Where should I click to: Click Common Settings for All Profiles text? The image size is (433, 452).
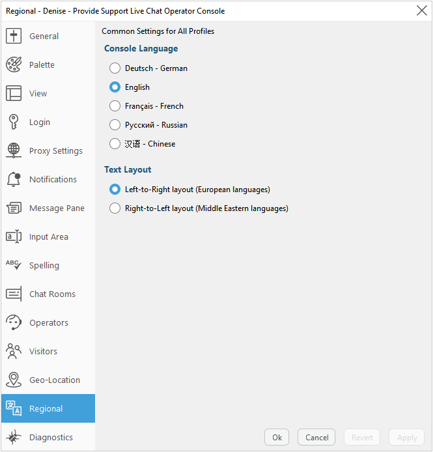point(158,31)
